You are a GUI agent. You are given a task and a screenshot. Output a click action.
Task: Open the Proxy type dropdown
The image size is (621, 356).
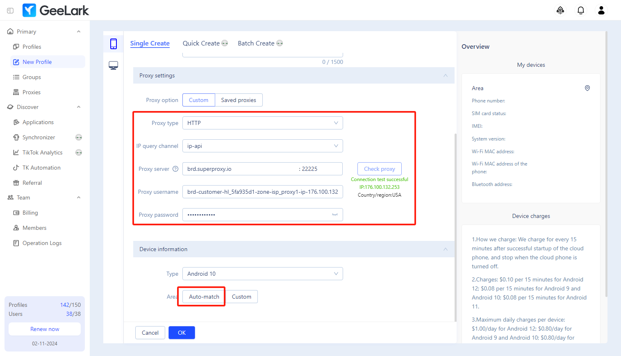[262, 123]
